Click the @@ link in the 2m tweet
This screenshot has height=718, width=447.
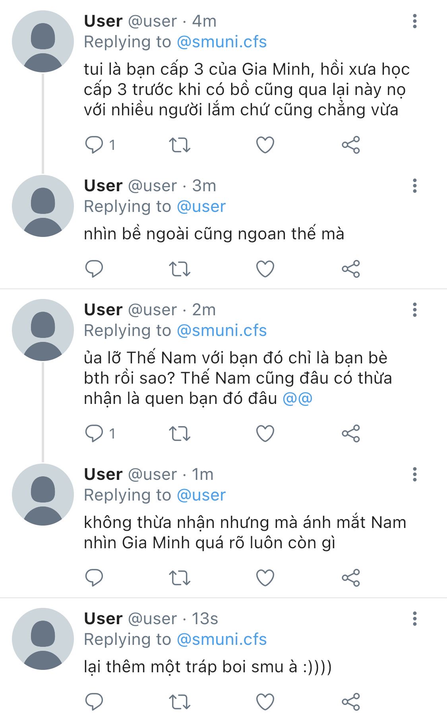[x=297, y=398]
